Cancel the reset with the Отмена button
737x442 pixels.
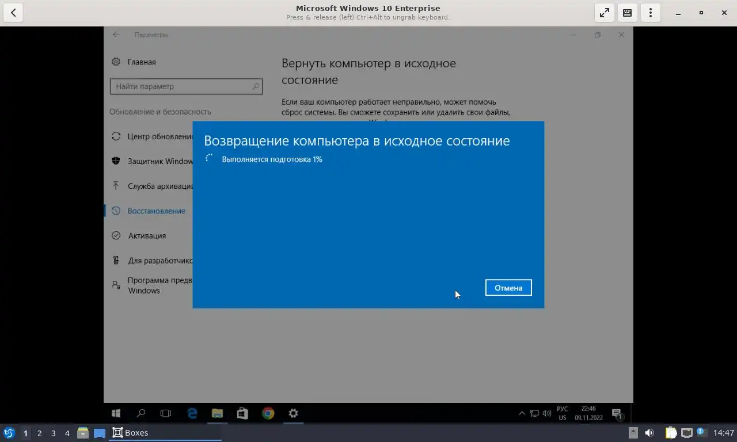tap(508, 288)
